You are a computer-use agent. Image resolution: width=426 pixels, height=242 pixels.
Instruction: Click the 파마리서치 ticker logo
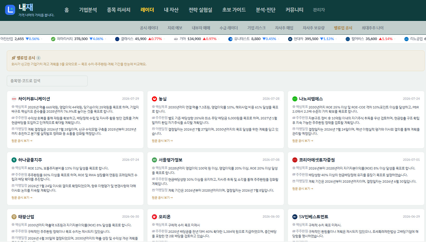pyautogui.click(x=53, y=39)
